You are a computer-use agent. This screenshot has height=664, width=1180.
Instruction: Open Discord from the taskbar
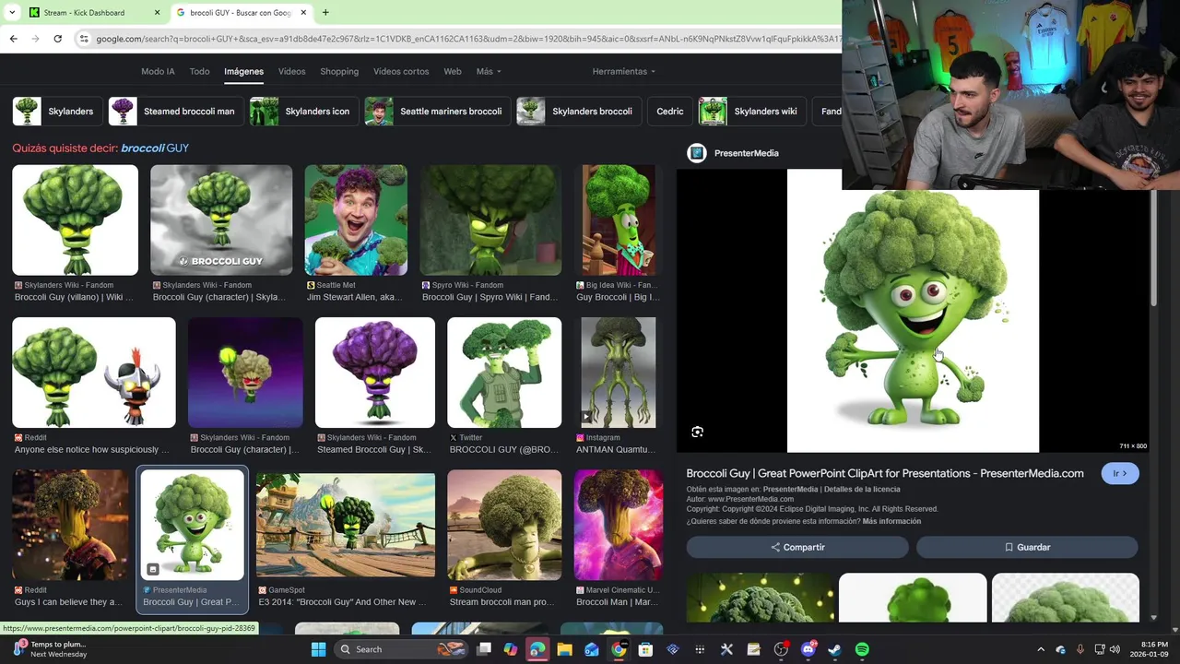pos(808,649)
